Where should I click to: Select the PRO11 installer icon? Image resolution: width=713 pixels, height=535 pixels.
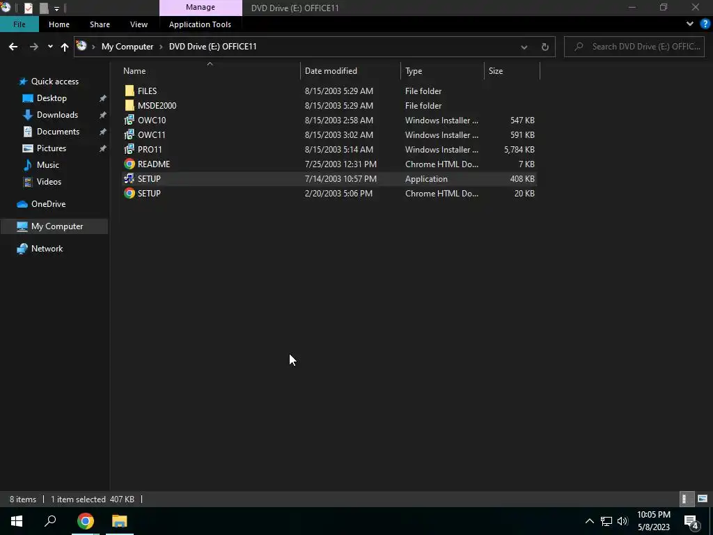[130, 149]
